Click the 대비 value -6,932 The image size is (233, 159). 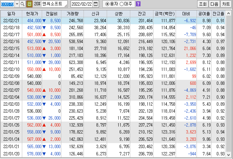point(190,21)
